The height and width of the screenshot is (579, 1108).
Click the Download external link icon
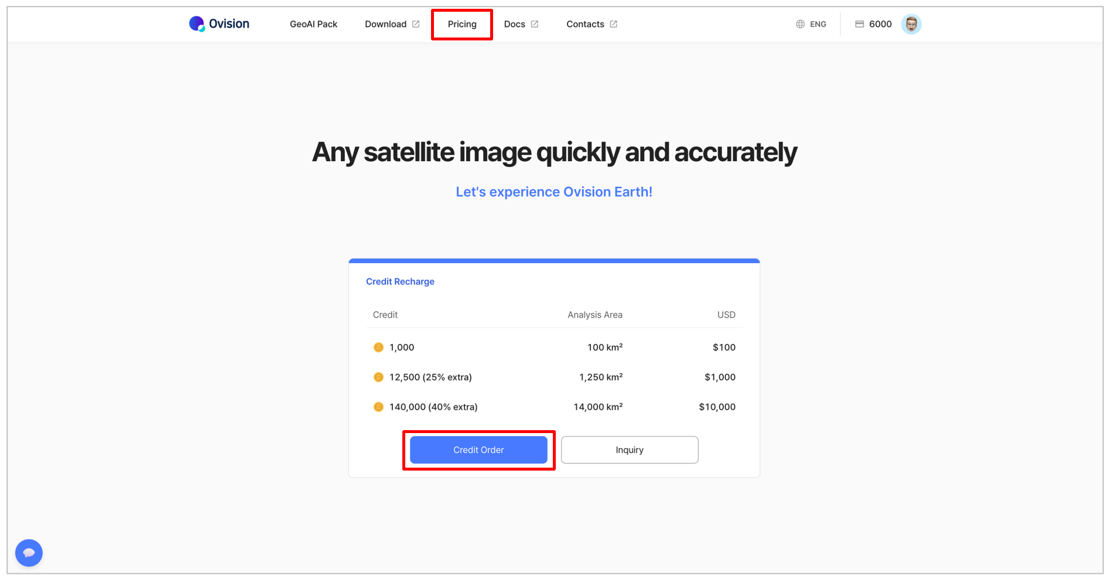(416, 24)
